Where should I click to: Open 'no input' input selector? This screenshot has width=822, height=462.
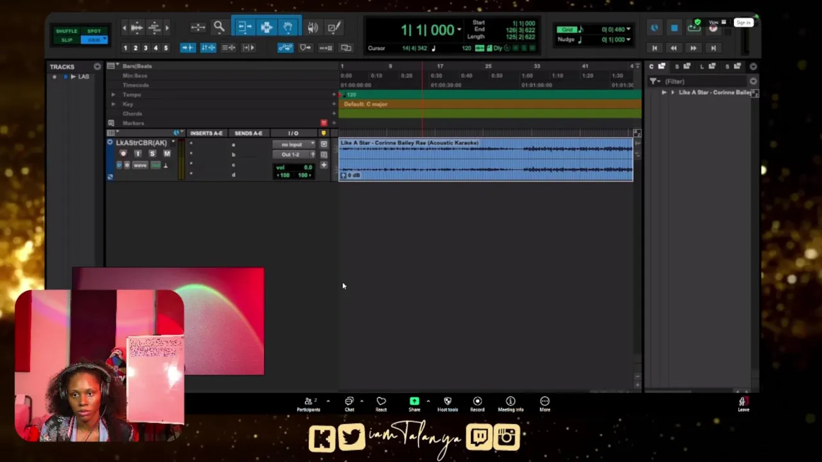[294, 144]
